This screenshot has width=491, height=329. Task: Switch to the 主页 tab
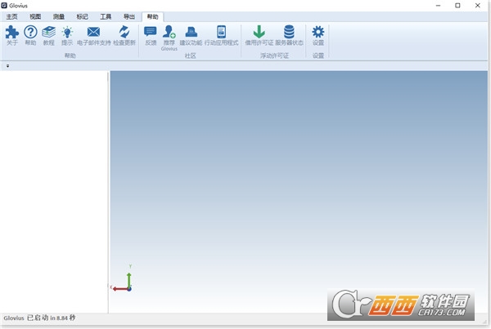[x=12, y=16]
